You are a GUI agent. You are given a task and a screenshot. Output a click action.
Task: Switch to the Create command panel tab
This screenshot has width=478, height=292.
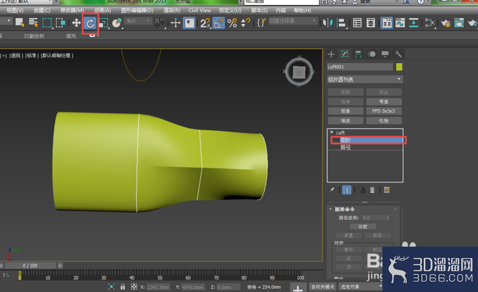click(331, 54)
